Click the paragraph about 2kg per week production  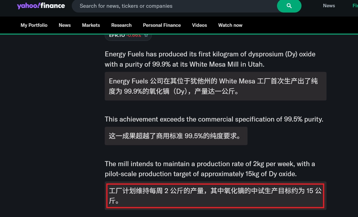(x=210, y=169)
